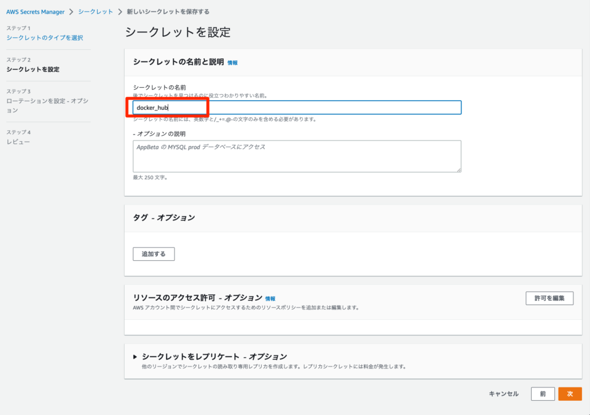Click the orange 次 button
The image size is (590, 415).
pyautogui.click(x=570, y=394)
